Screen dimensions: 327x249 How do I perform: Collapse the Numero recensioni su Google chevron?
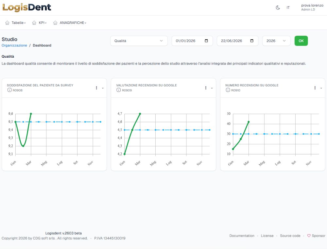click(x=321, y=88)
